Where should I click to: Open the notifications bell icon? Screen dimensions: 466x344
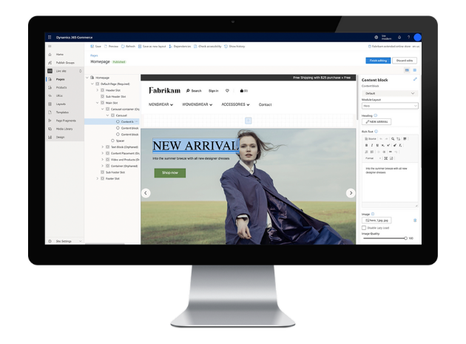pos(399,37)
